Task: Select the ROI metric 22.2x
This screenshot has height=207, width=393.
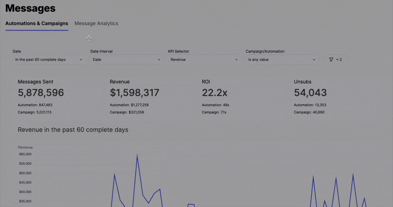Action: click(x=214, y=92)
